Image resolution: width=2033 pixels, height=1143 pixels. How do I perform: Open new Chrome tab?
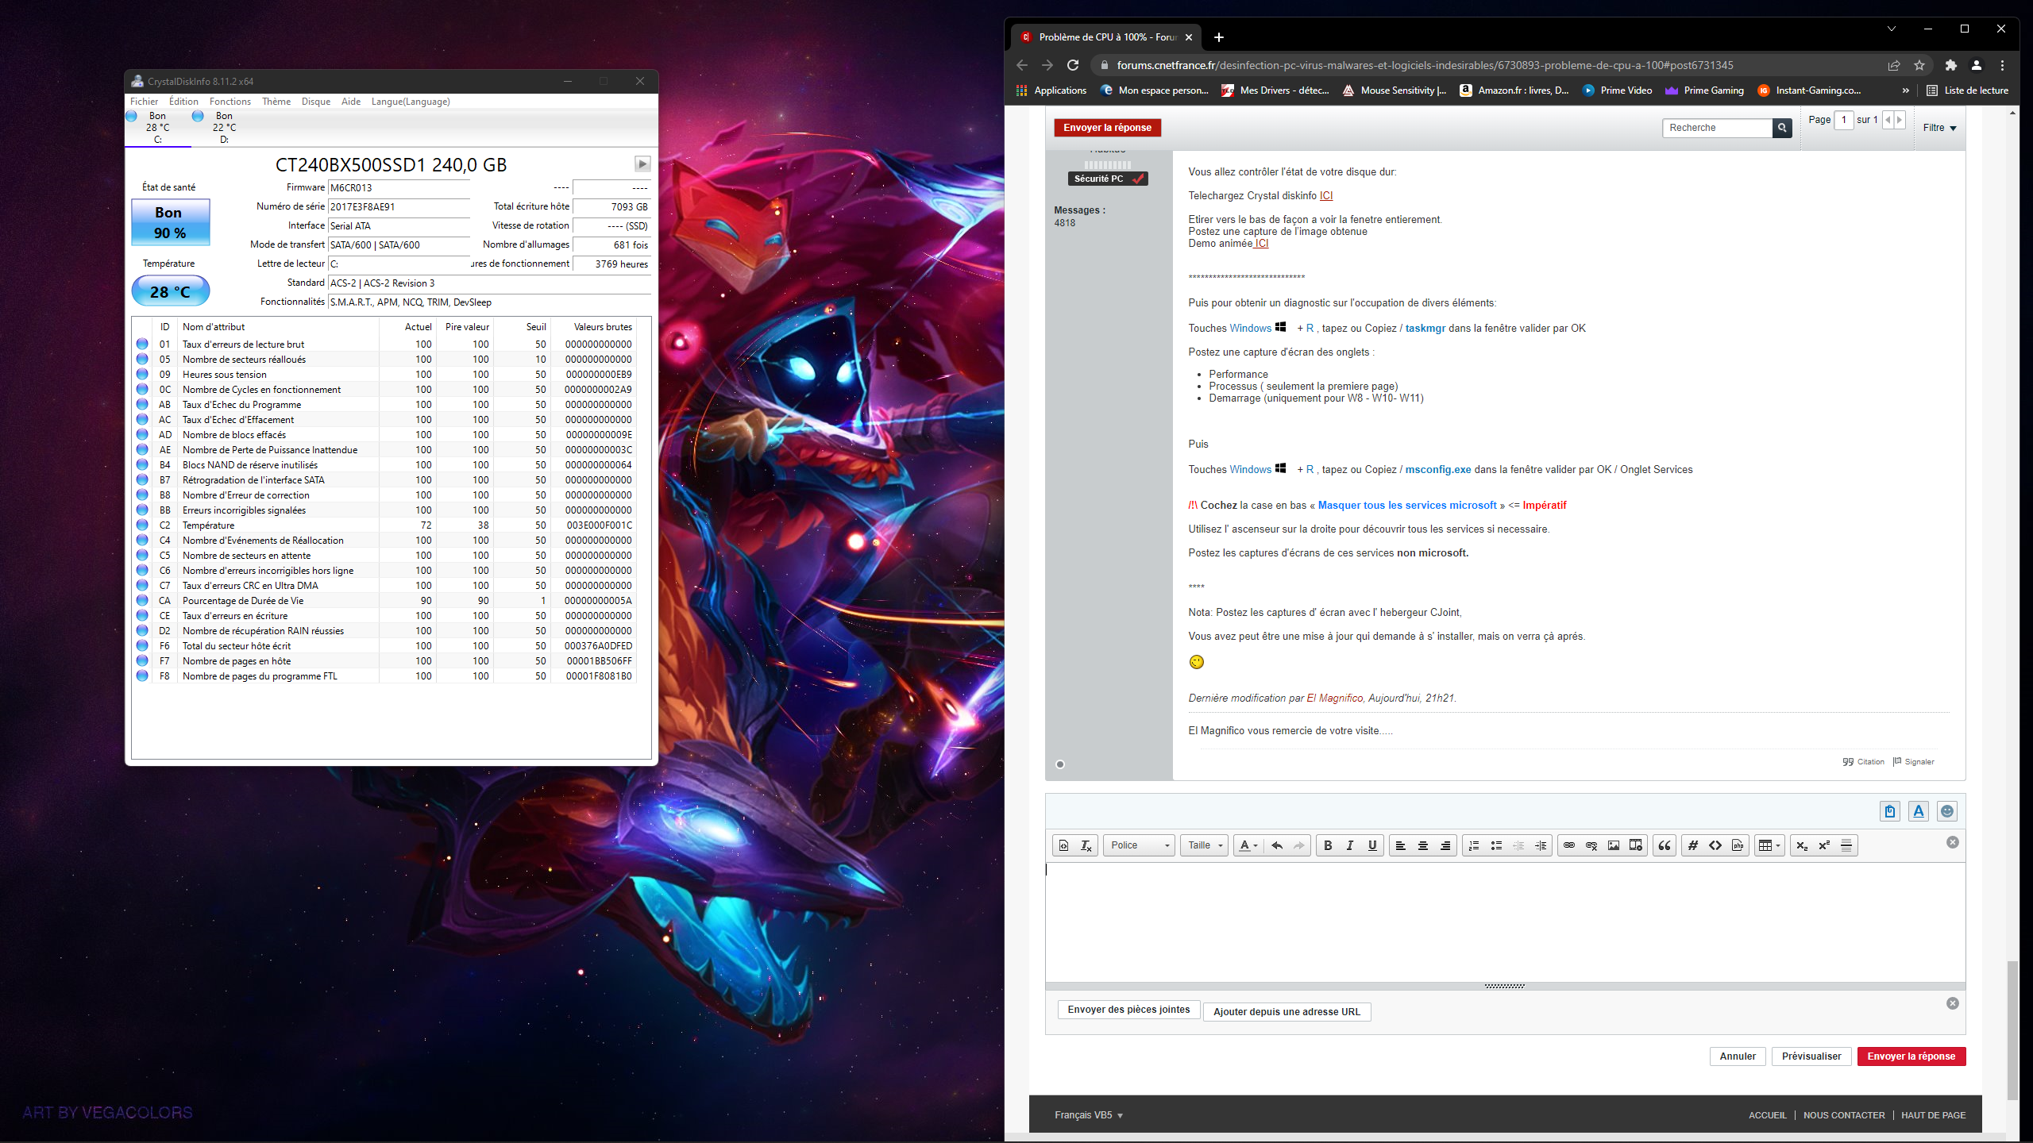pos(1219,37)
